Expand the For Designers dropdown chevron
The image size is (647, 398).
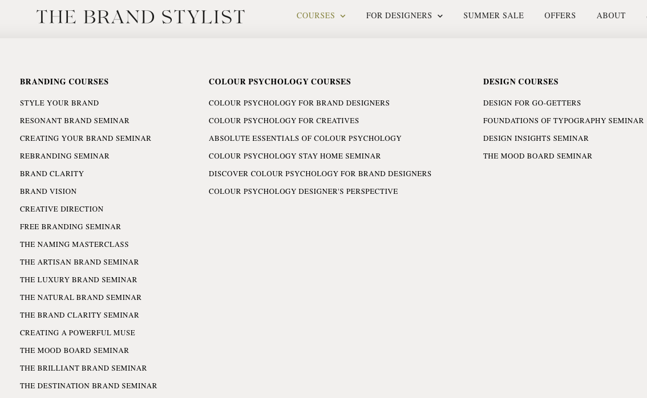[x=440, y=17]
